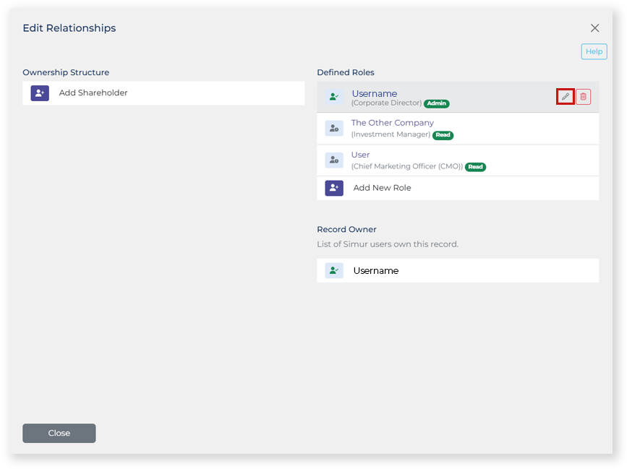Close the Edit Relationships dialog with X
The image size is (627, 469).
pos(594,28)
